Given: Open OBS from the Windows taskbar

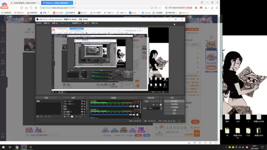Looking at the screenshot, I should coord(24,147).
